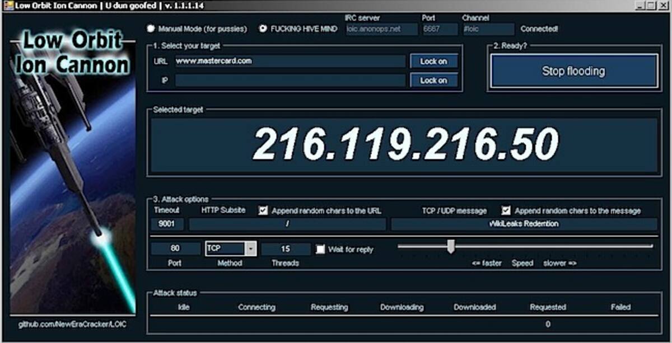
Task: Click the Requesting column header
Action: (x=329, y=307)
